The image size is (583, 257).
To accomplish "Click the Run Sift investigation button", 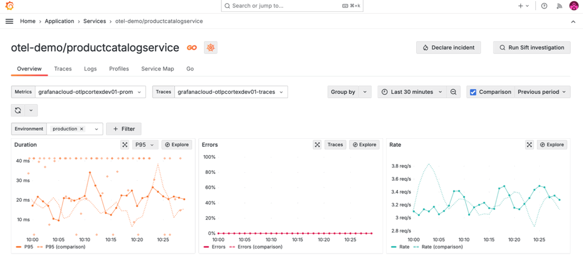I will point(532,48).
